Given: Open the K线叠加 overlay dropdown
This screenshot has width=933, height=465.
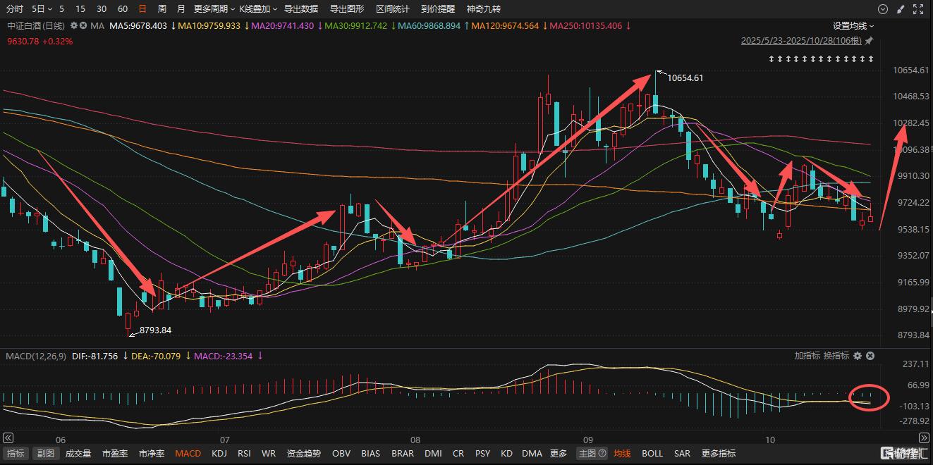Looking at the screenshot, I should [258, 9].
